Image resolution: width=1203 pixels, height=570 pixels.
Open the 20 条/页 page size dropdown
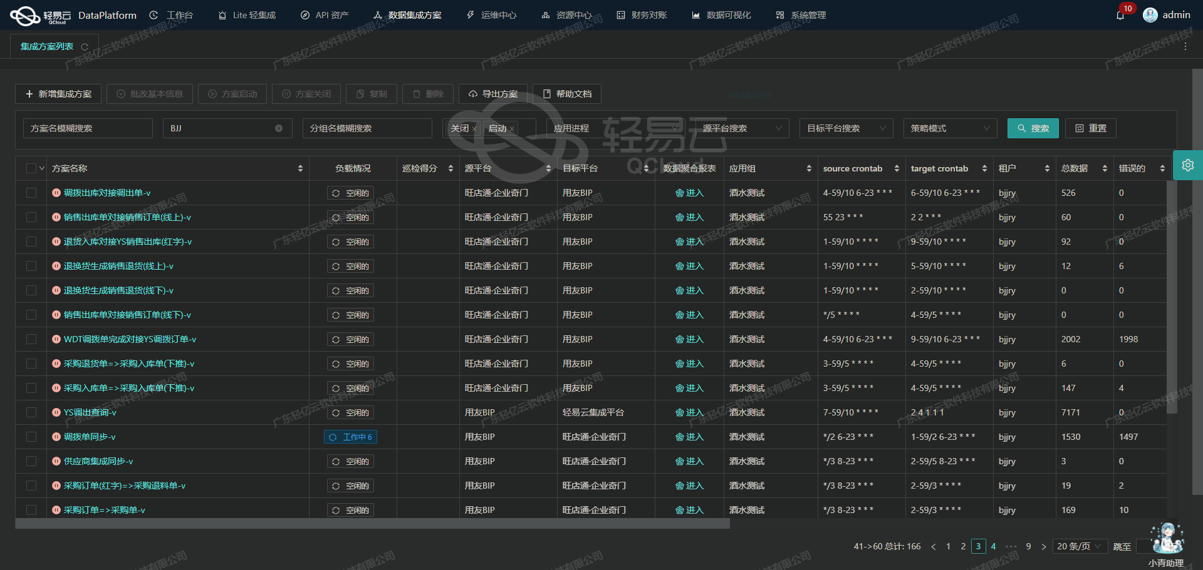click(1080, 546)
